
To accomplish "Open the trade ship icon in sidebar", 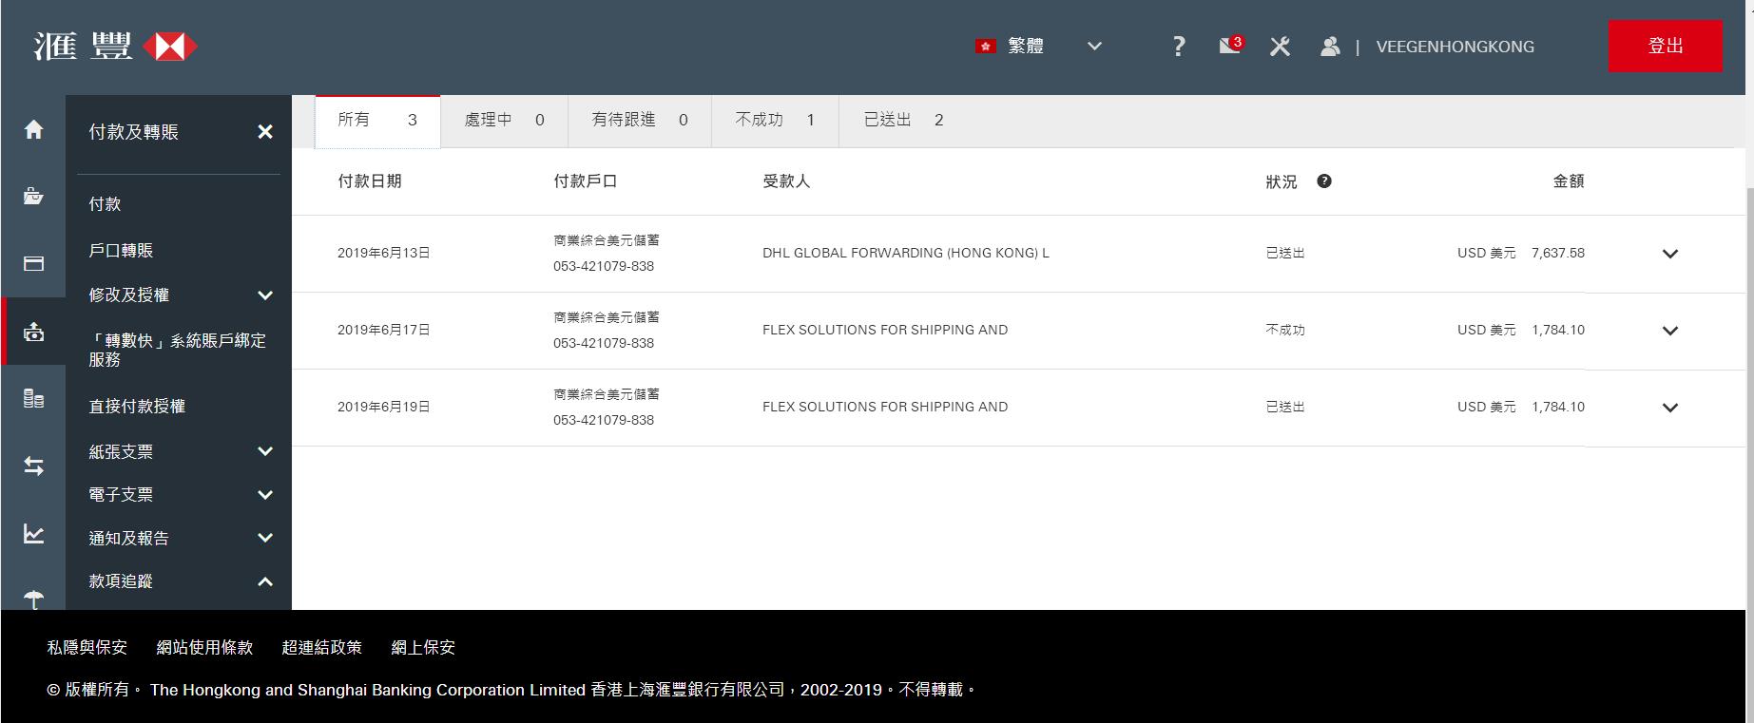I will 33,197.
